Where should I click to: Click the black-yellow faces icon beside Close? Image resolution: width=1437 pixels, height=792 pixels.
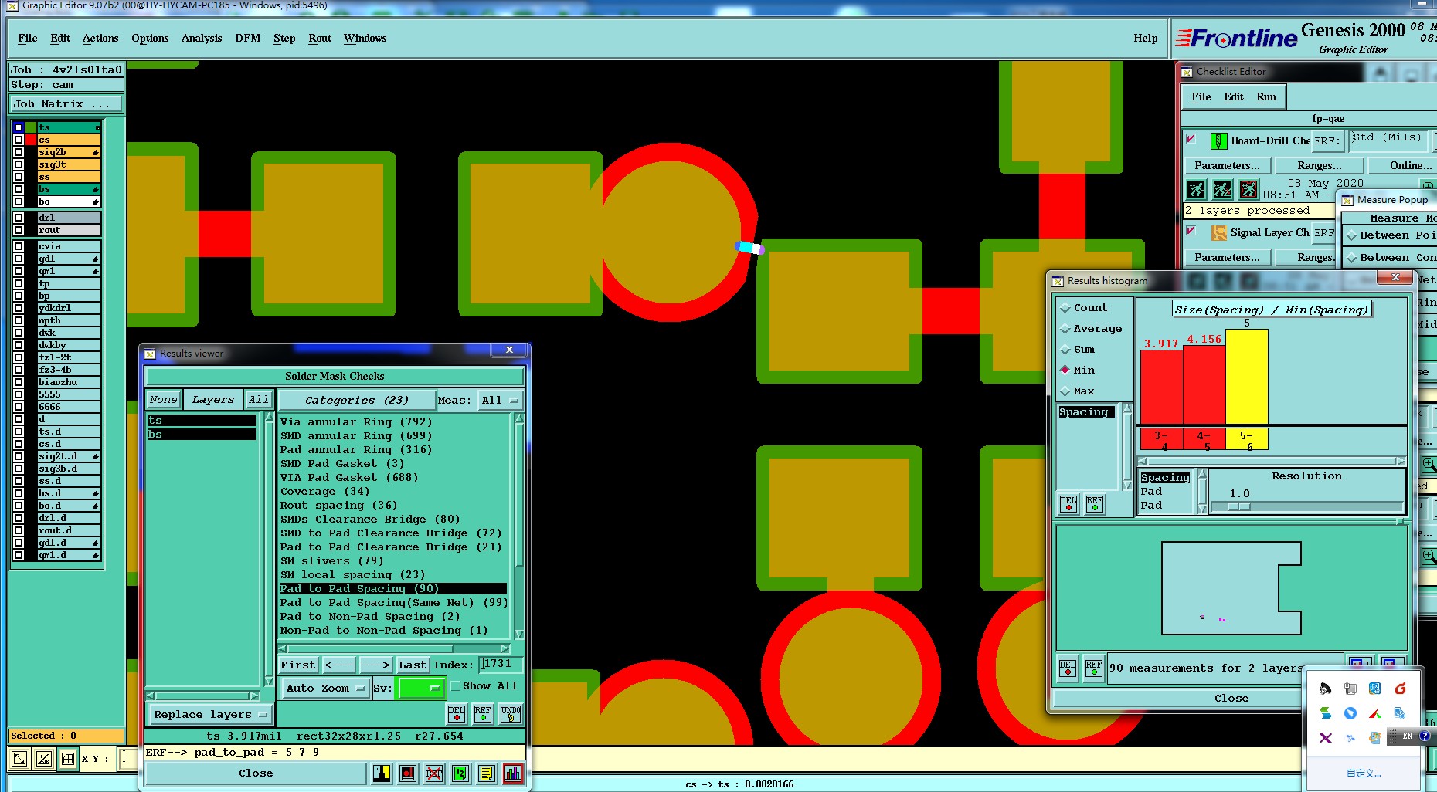382,773
